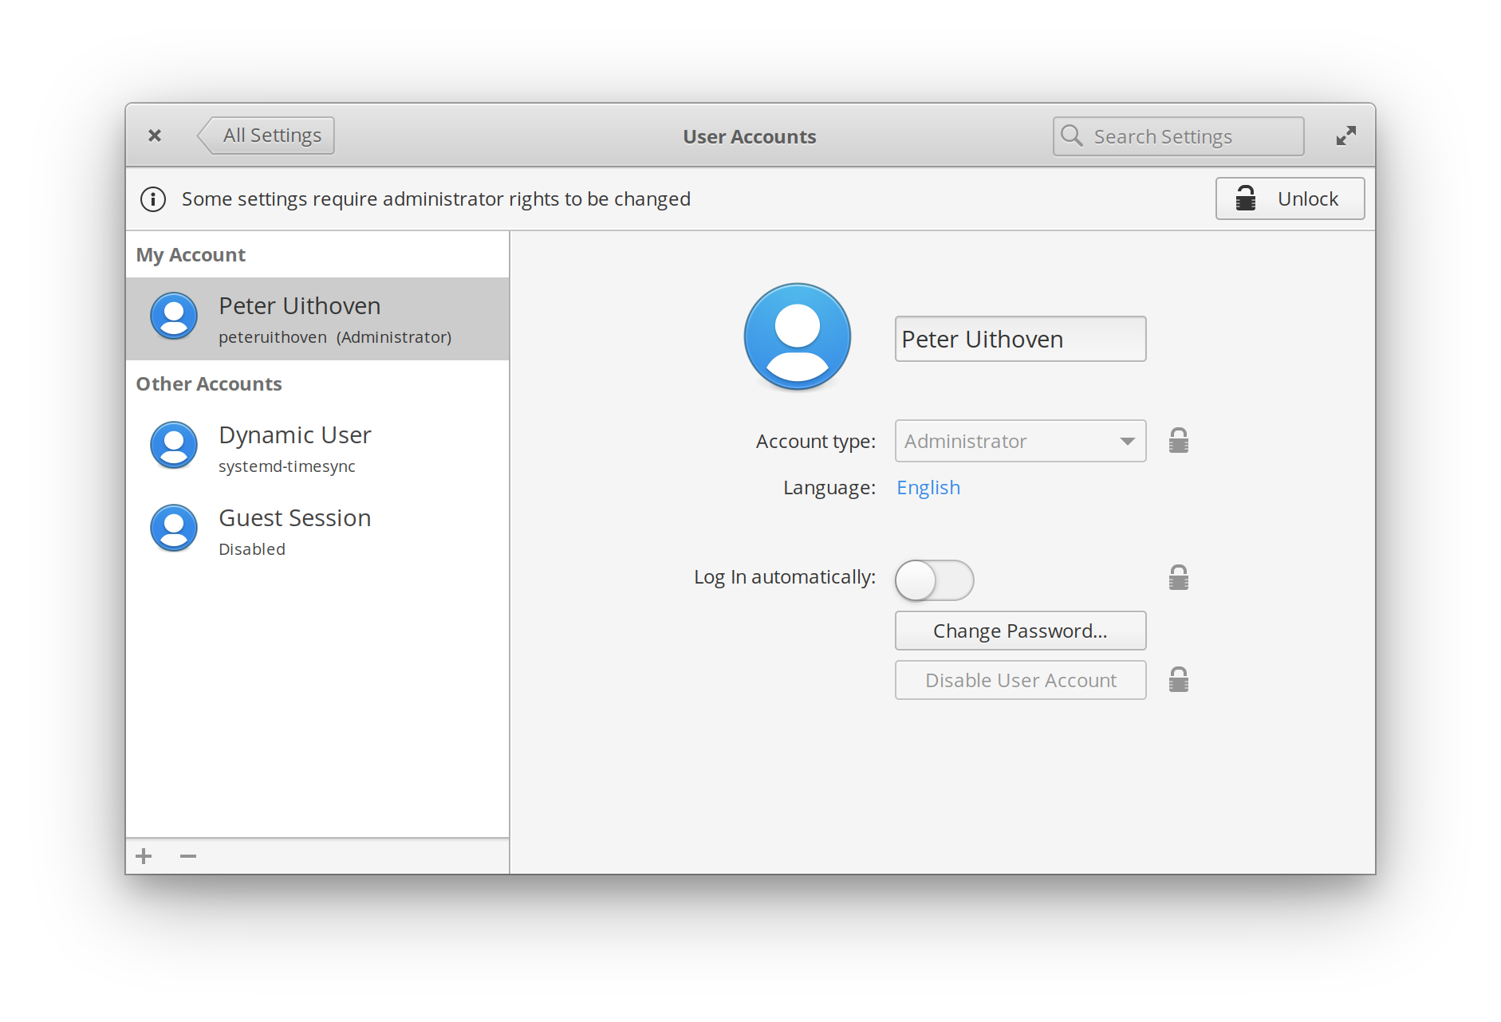1501x1022 pixels.
Task: Click the fullscreen expand icon top right
Action: [x=1345, y=136]
